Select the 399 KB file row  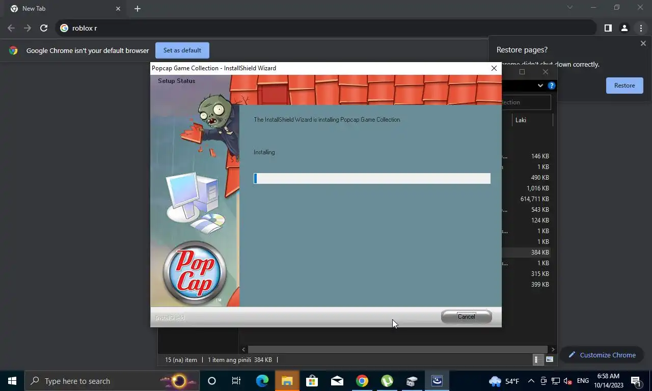tap(527, 285)
